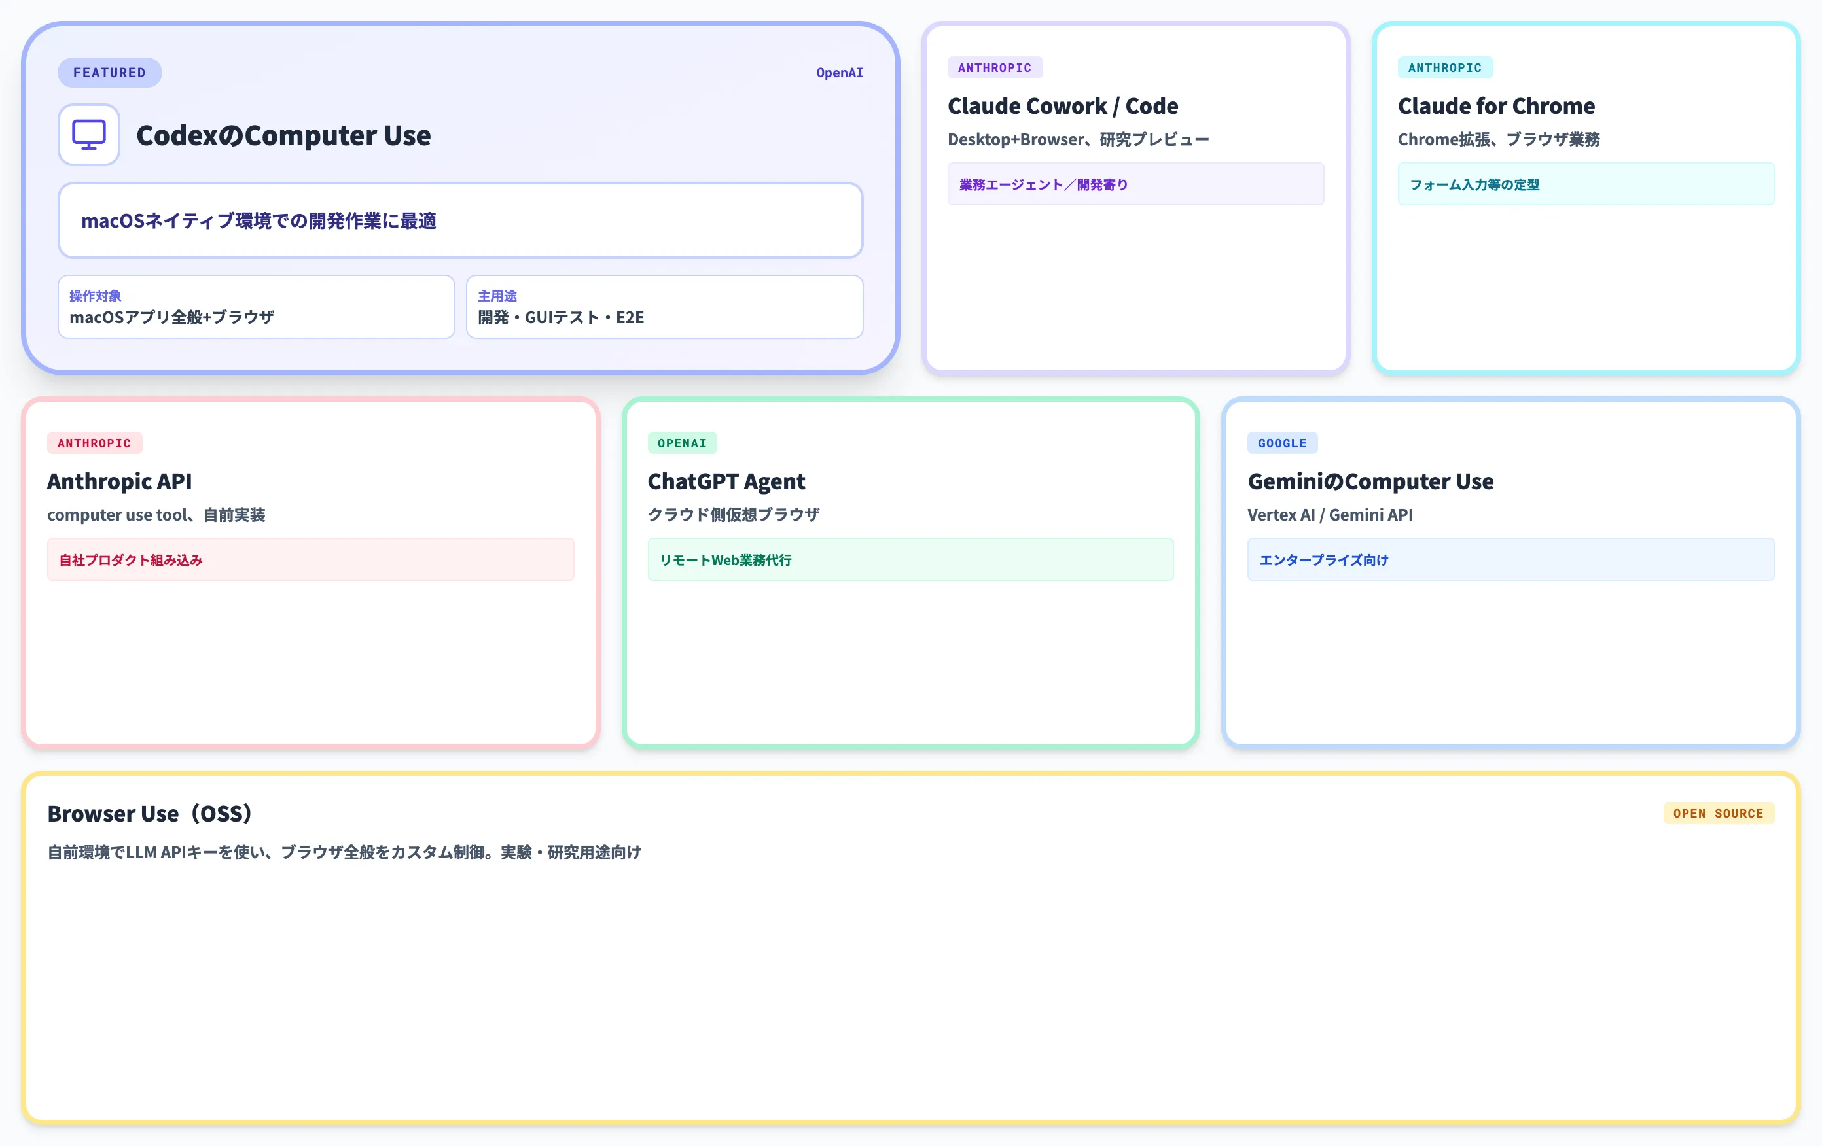Click the 業務エージェント／開発寄り tag

(1135, 184)
